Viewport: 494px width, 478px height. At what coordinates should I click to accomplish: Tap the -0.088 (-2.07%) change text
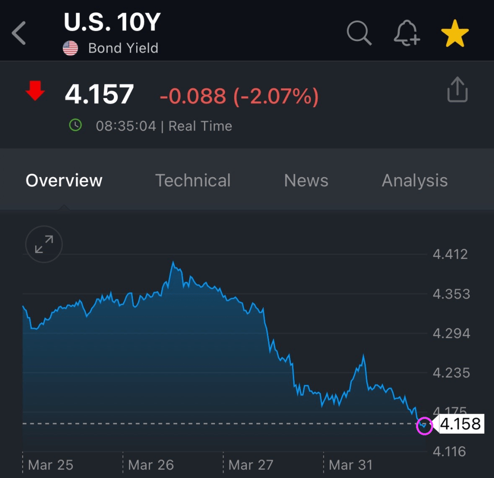pyautogui.click(x=239, y=97)
